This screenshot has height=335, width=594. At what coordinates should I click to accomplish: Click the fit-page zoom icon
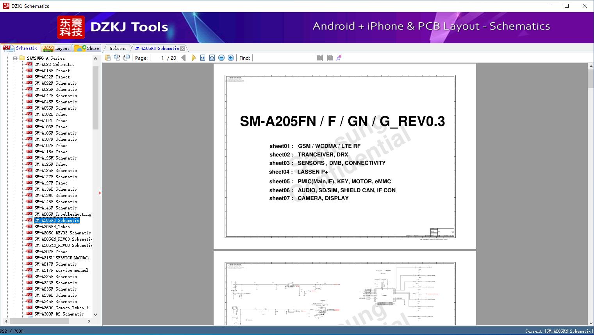(x=212, y=58)
